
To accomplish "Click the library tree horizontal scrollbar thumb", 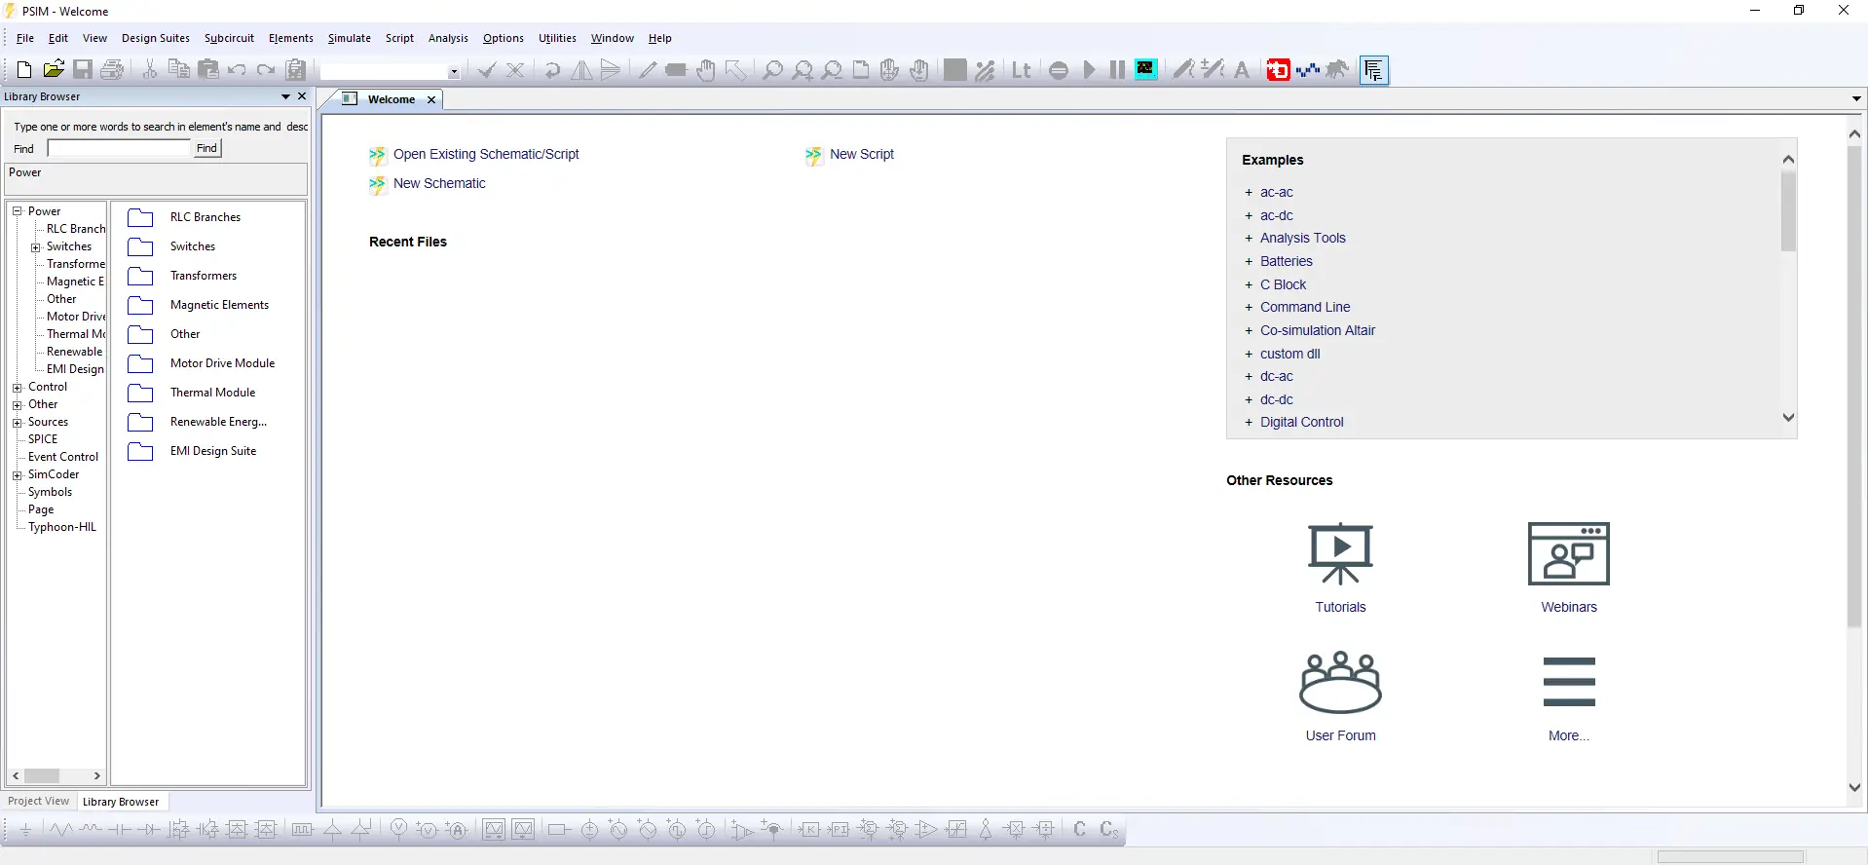I will [x=42, y=776].
